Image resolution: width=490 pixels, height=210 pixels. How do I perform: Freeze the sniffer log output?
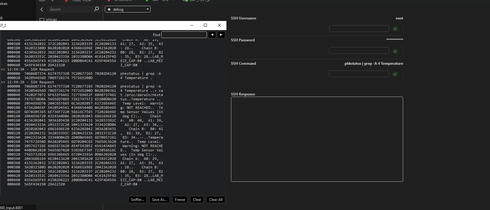point(180,200)
